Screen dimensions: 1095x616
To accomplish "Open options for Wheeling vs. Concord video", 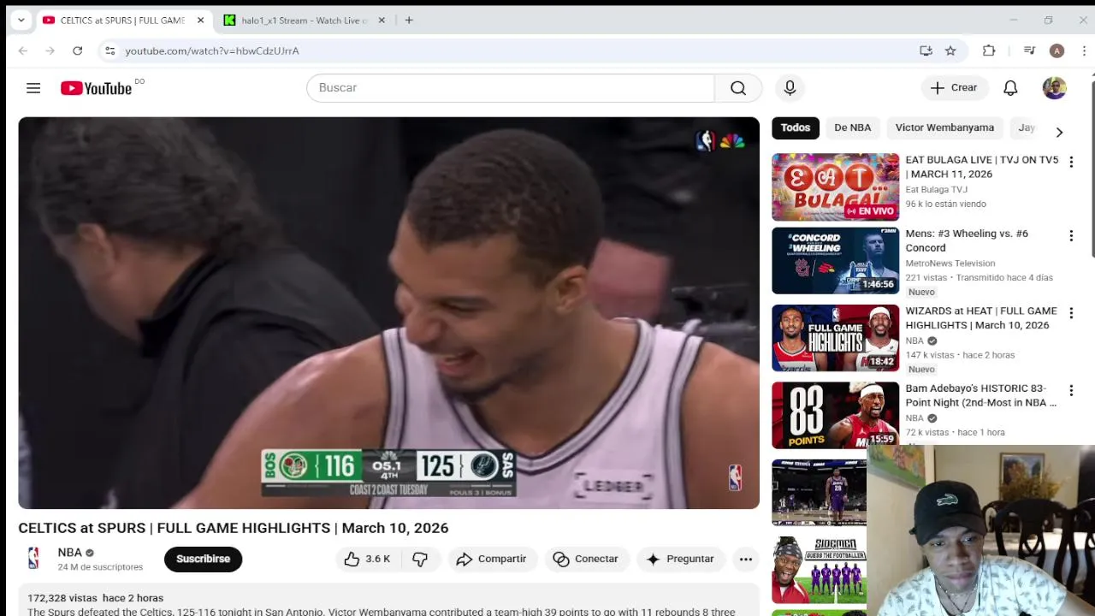I will point(1070,235).
